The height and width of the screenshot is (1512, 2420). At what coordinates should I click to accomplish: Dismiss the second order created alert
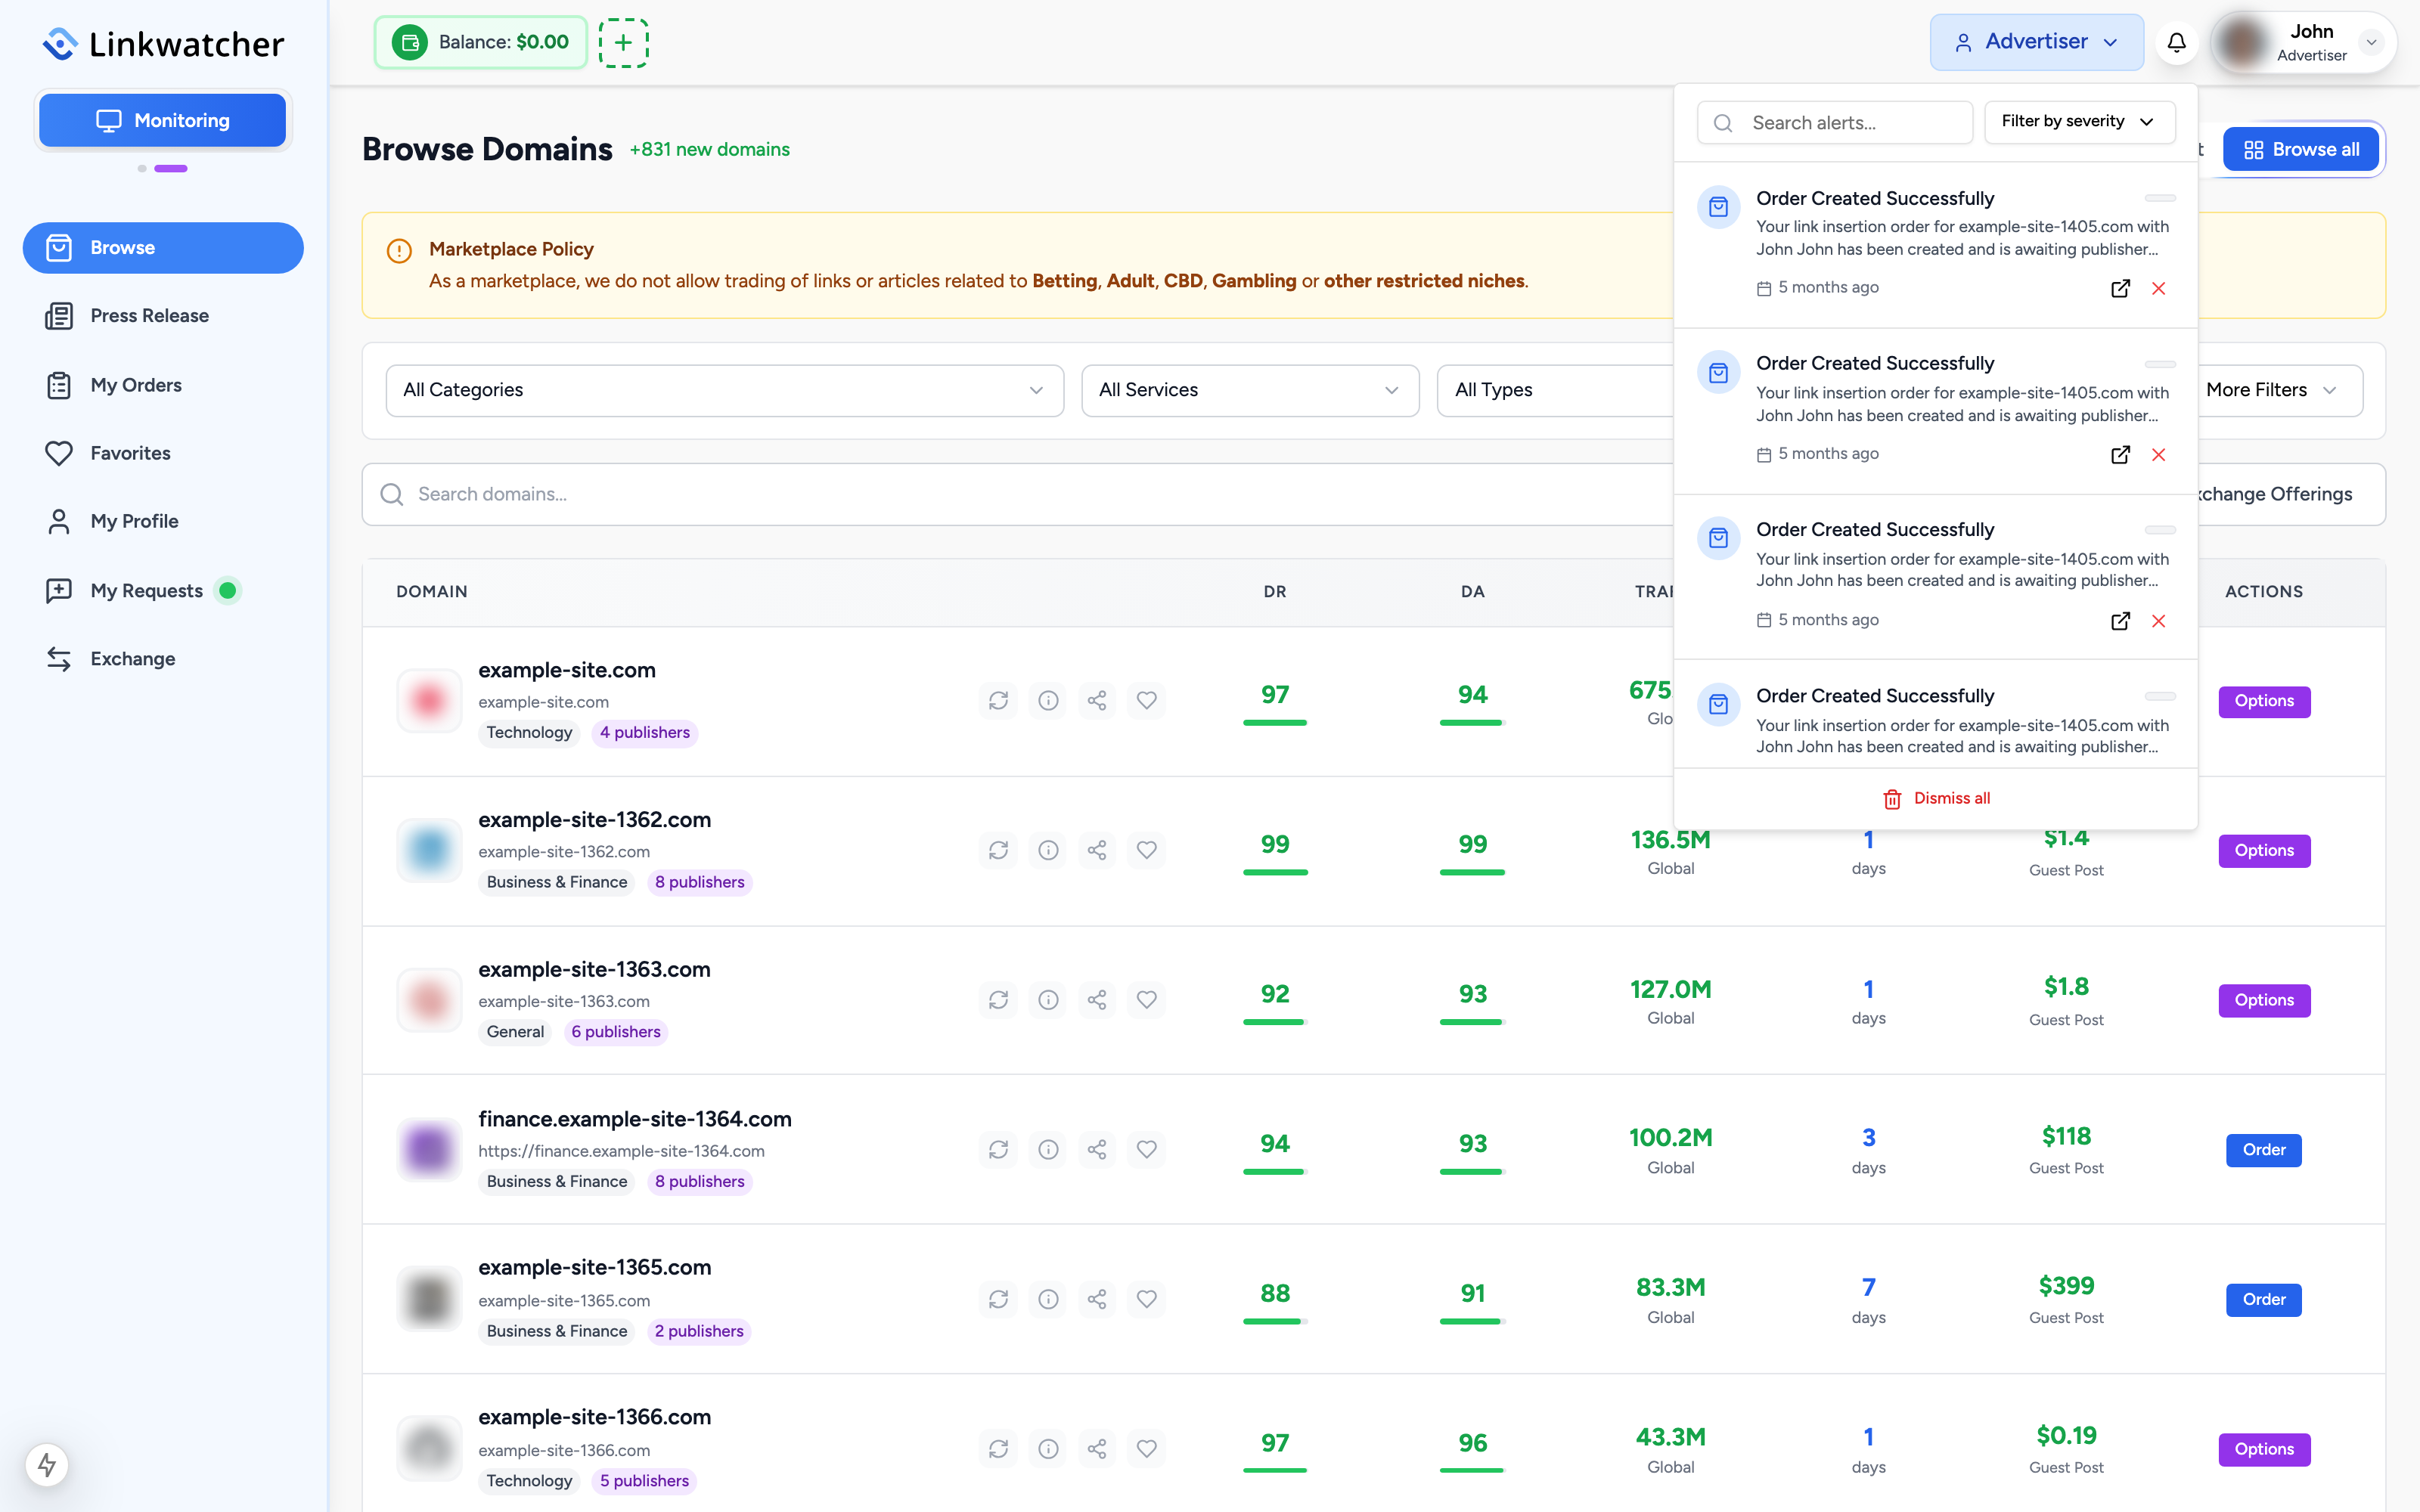[x=2159, y=455]
